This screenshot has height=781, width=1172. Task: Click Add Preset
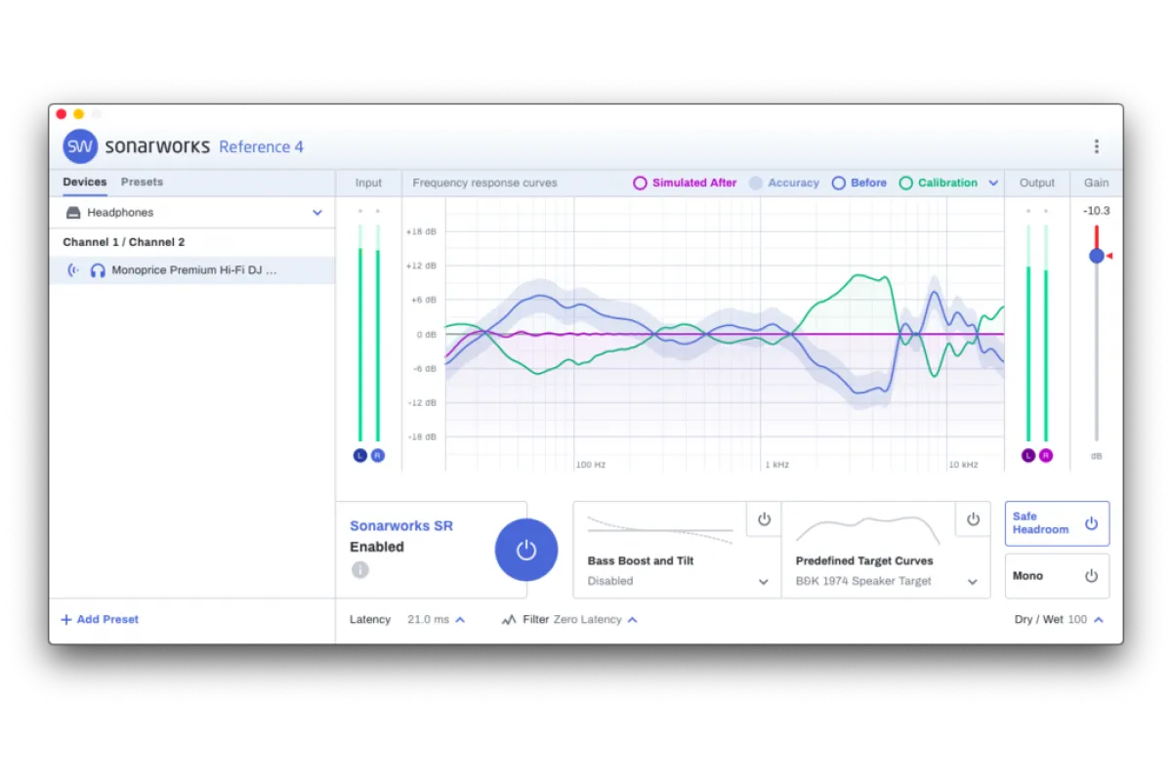point(100,620)
